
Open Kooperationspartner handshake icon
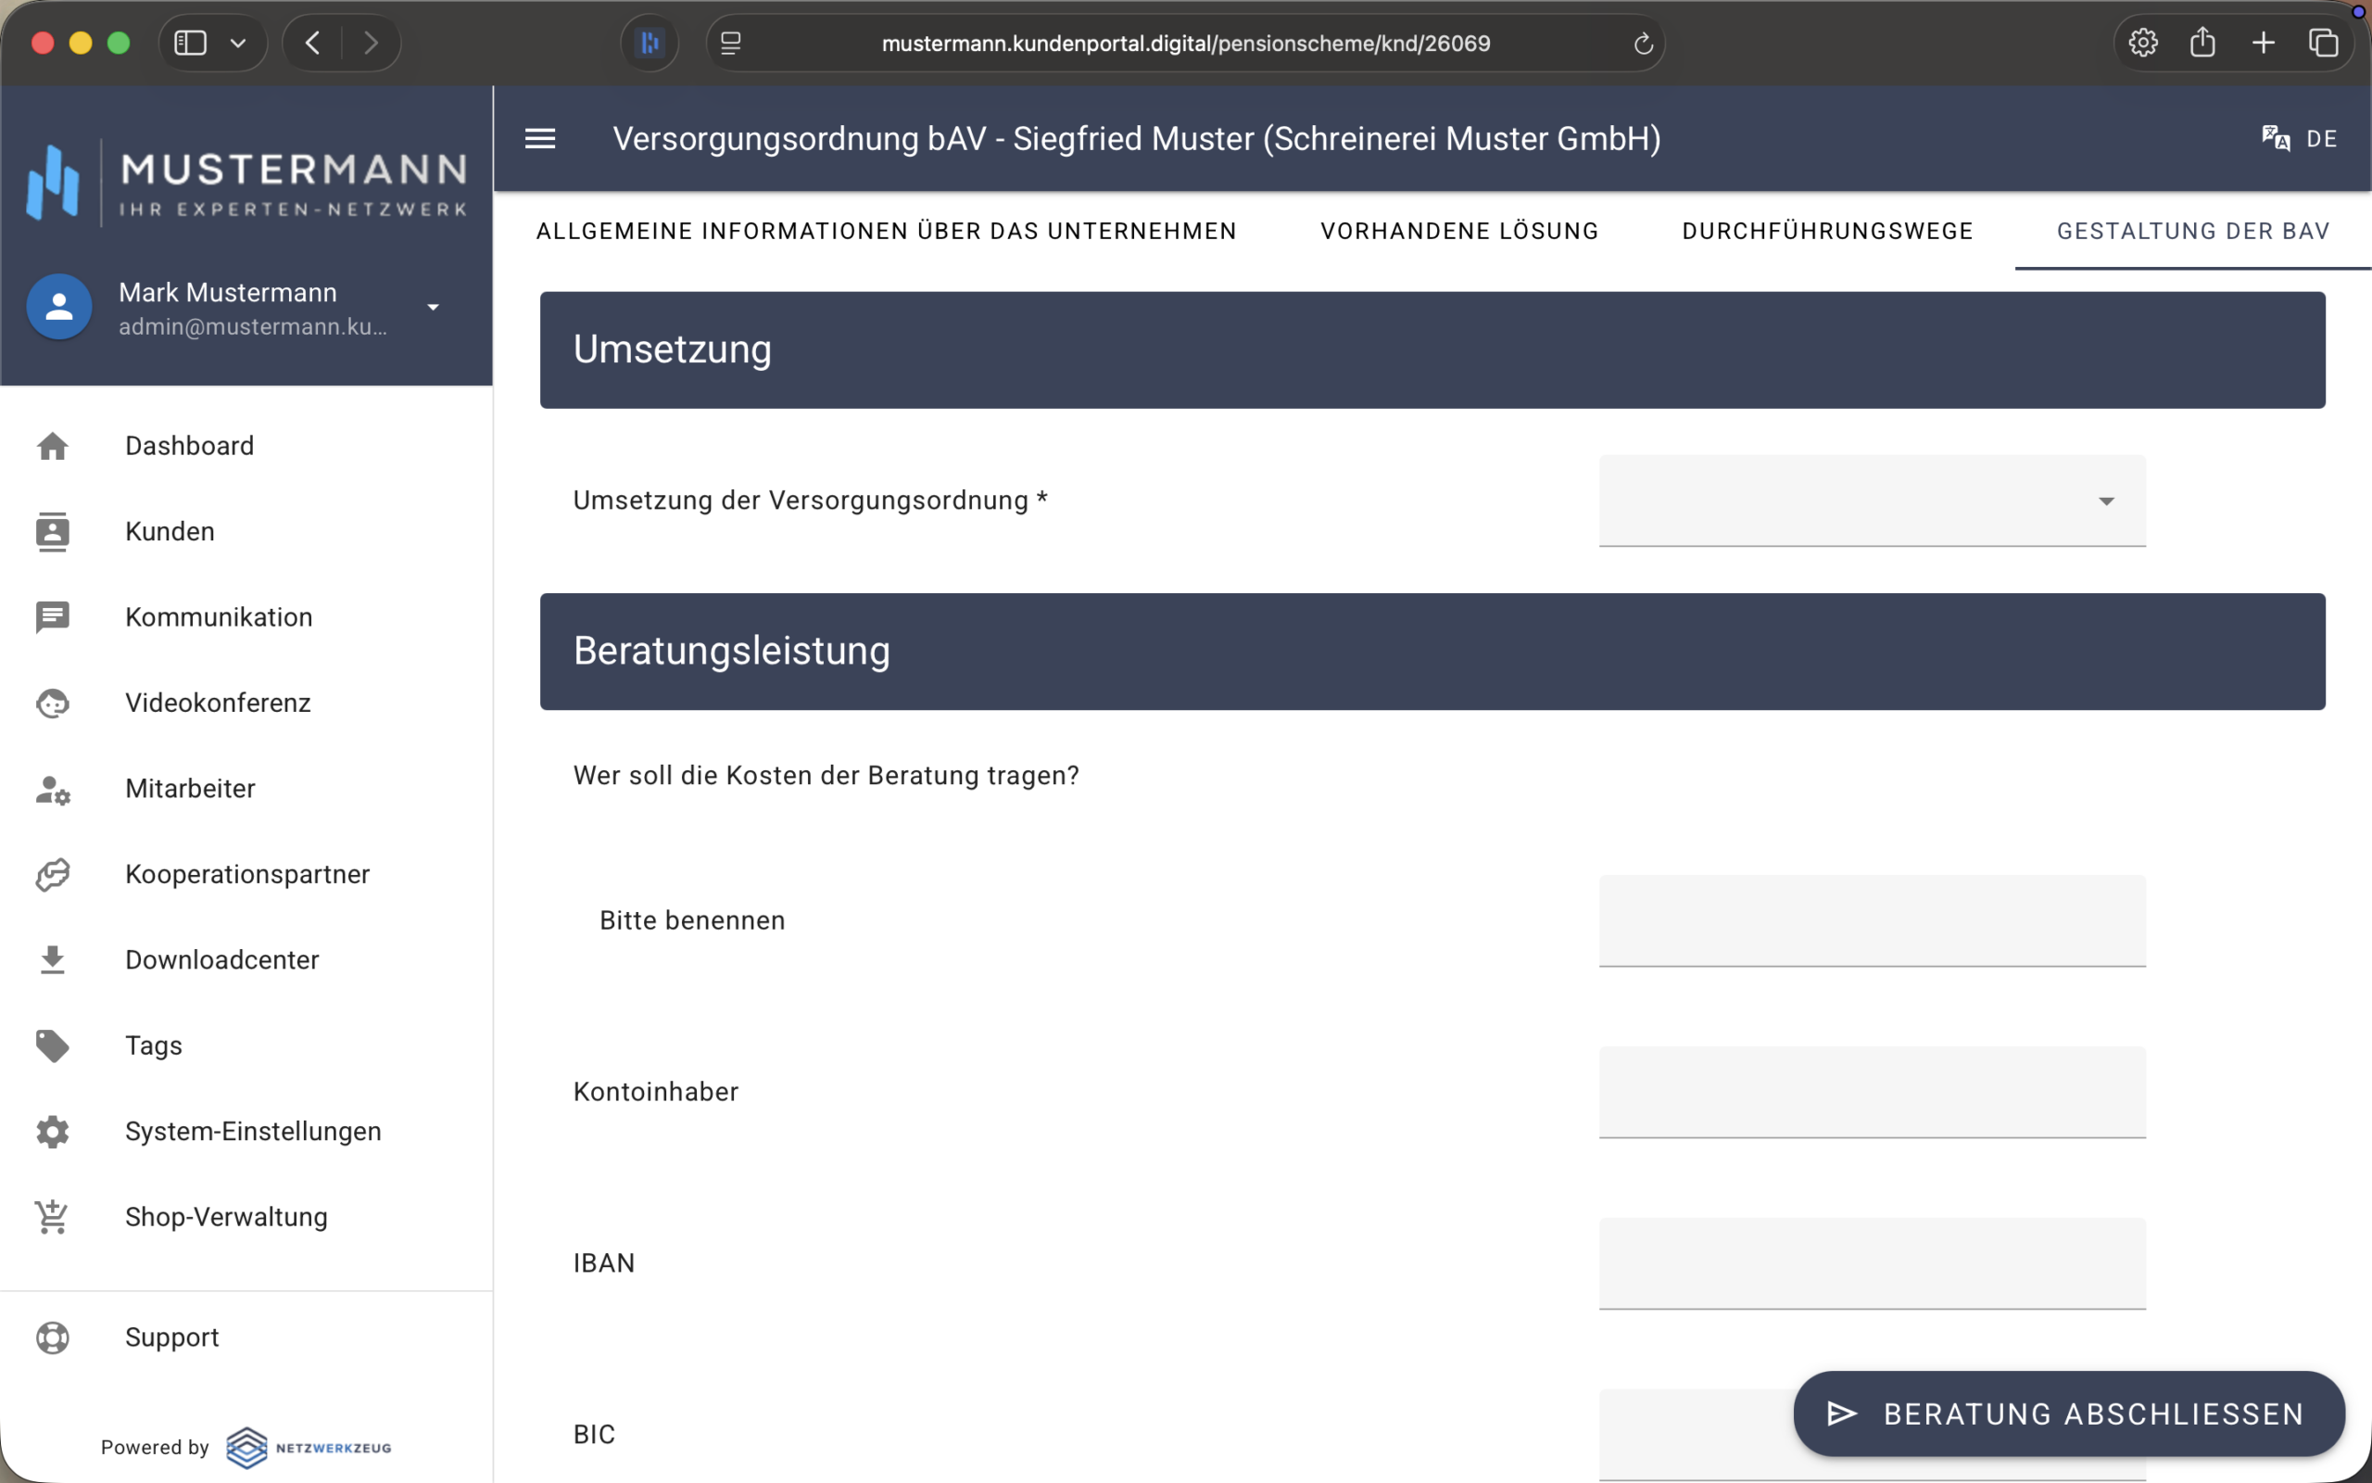pos(52,874)
